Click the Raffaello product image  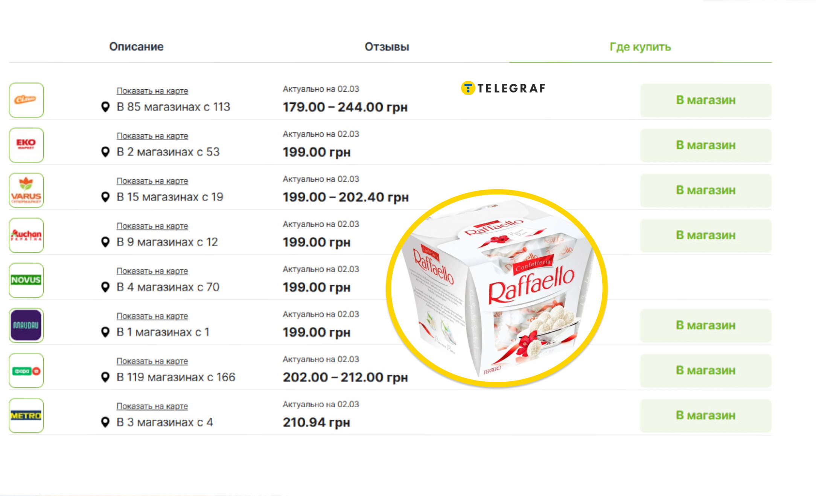(x=497, y=288)
